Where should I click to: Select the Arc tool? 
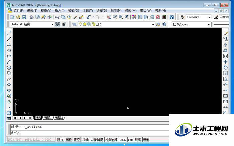pyautogui.click(x=9, y=62)
